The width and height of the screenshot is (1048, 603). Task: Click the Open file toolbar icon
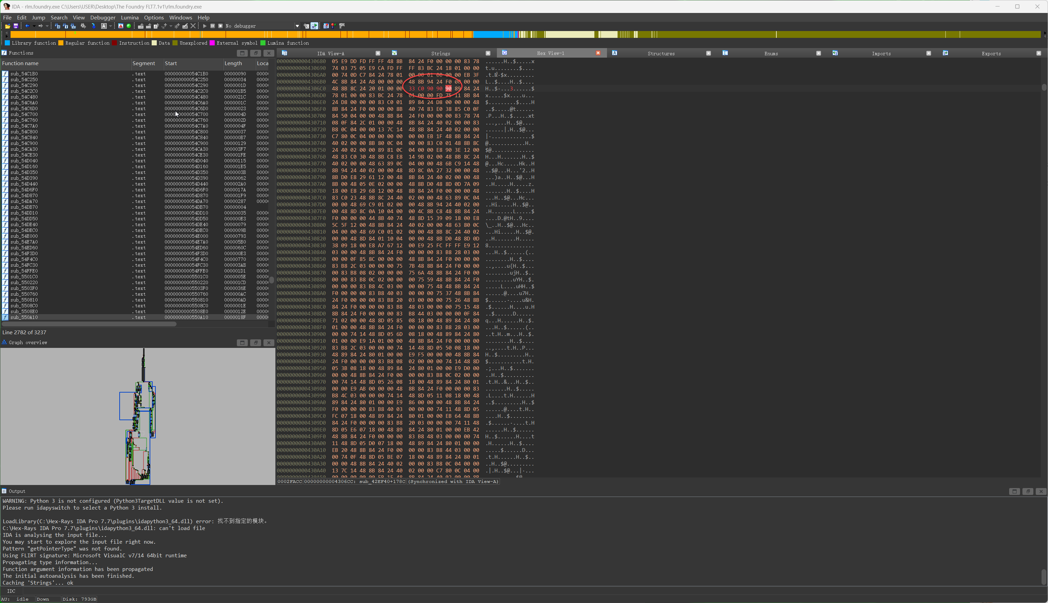tap(7, 26)
